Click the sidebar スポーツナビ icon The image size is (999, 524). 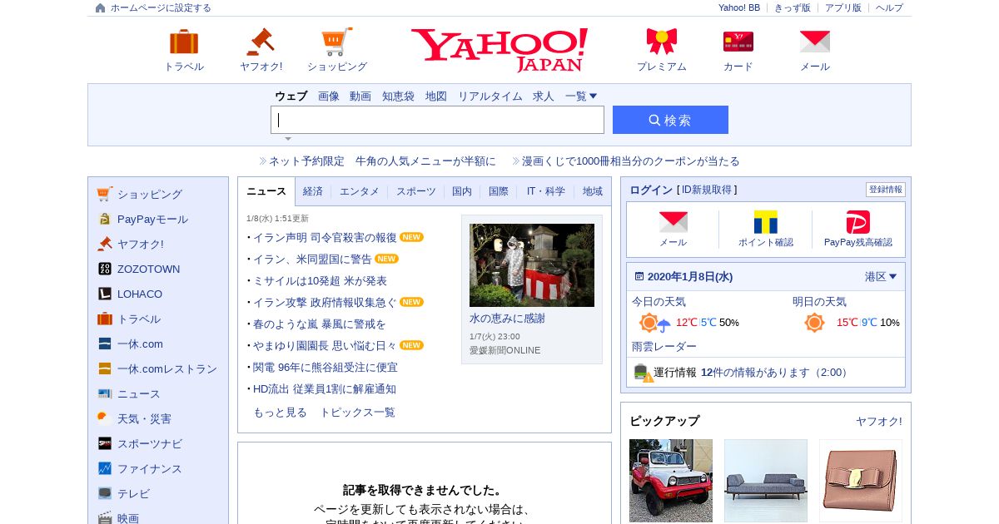pyautogui.click(x=105, y=443)
